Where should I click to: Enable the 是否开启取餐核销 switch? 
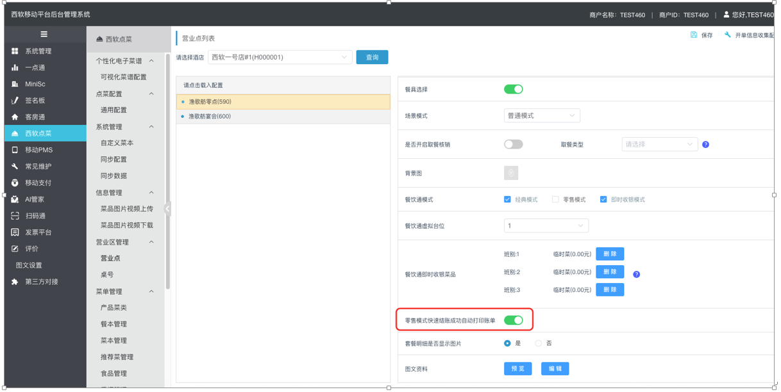[x=513, y=145]
